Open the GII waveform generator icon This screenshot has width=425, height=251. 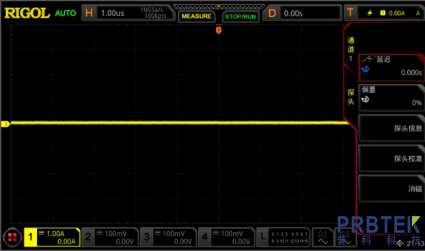click(x=345, y=237)
